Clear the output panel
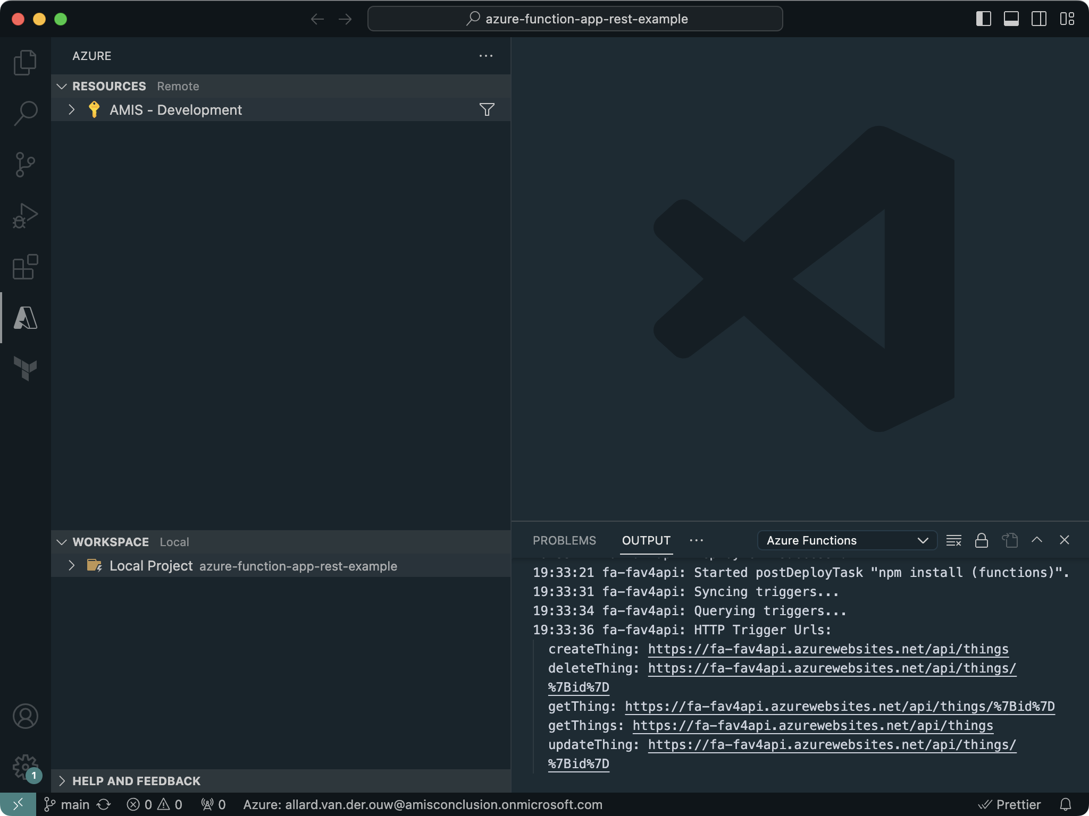This screenshot has width=1089, height=816. (x=953, y=540)
